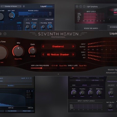Open the Light Symphony preset name
117x117 pixels.
click(x=92, y=7)
